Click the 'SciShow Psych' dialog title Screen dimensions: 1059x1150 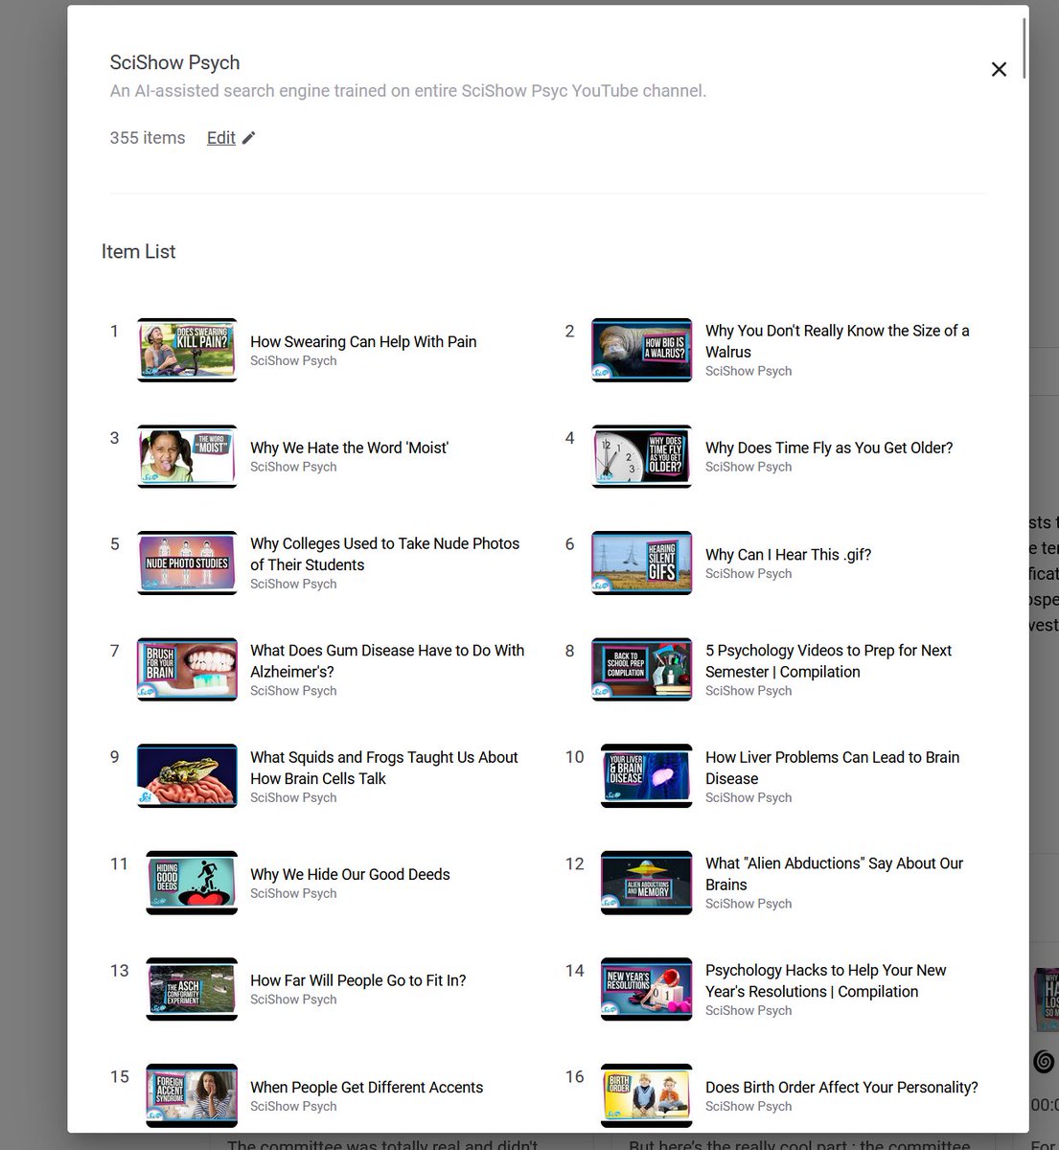(174, 62)
